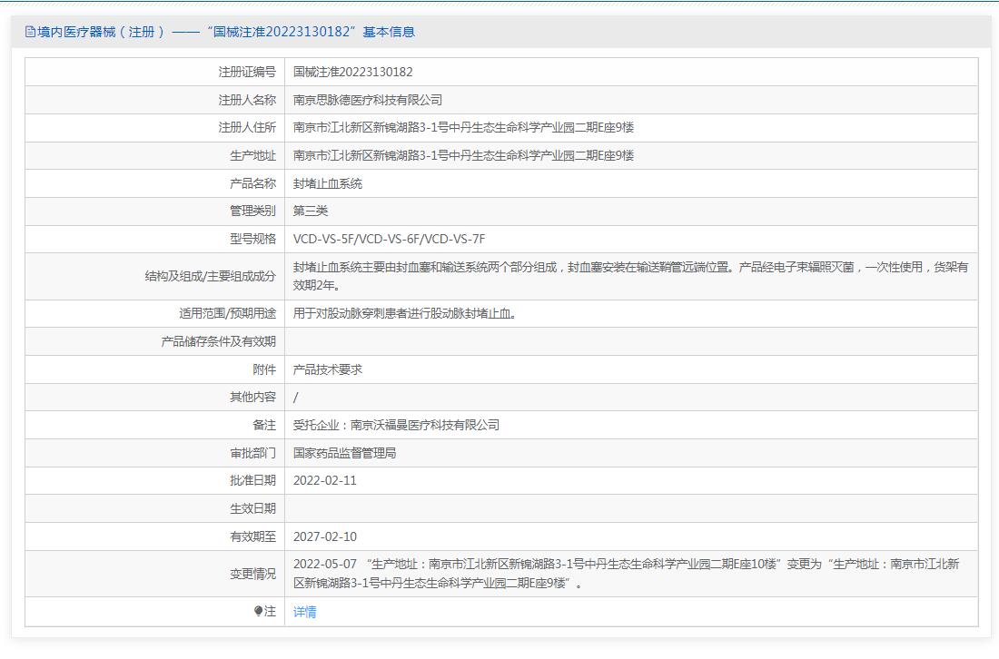Image resolution: width=999 pixels, height=659 pixels.
Task: Select the management category value 第三类
Action: click(x=311, y=211)
